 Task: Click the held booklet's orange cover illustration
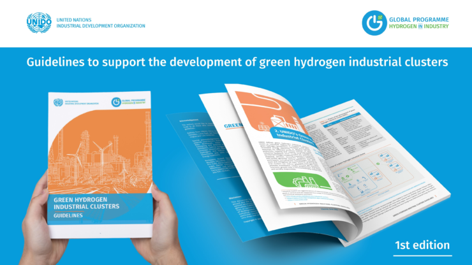tap(100, 152)
